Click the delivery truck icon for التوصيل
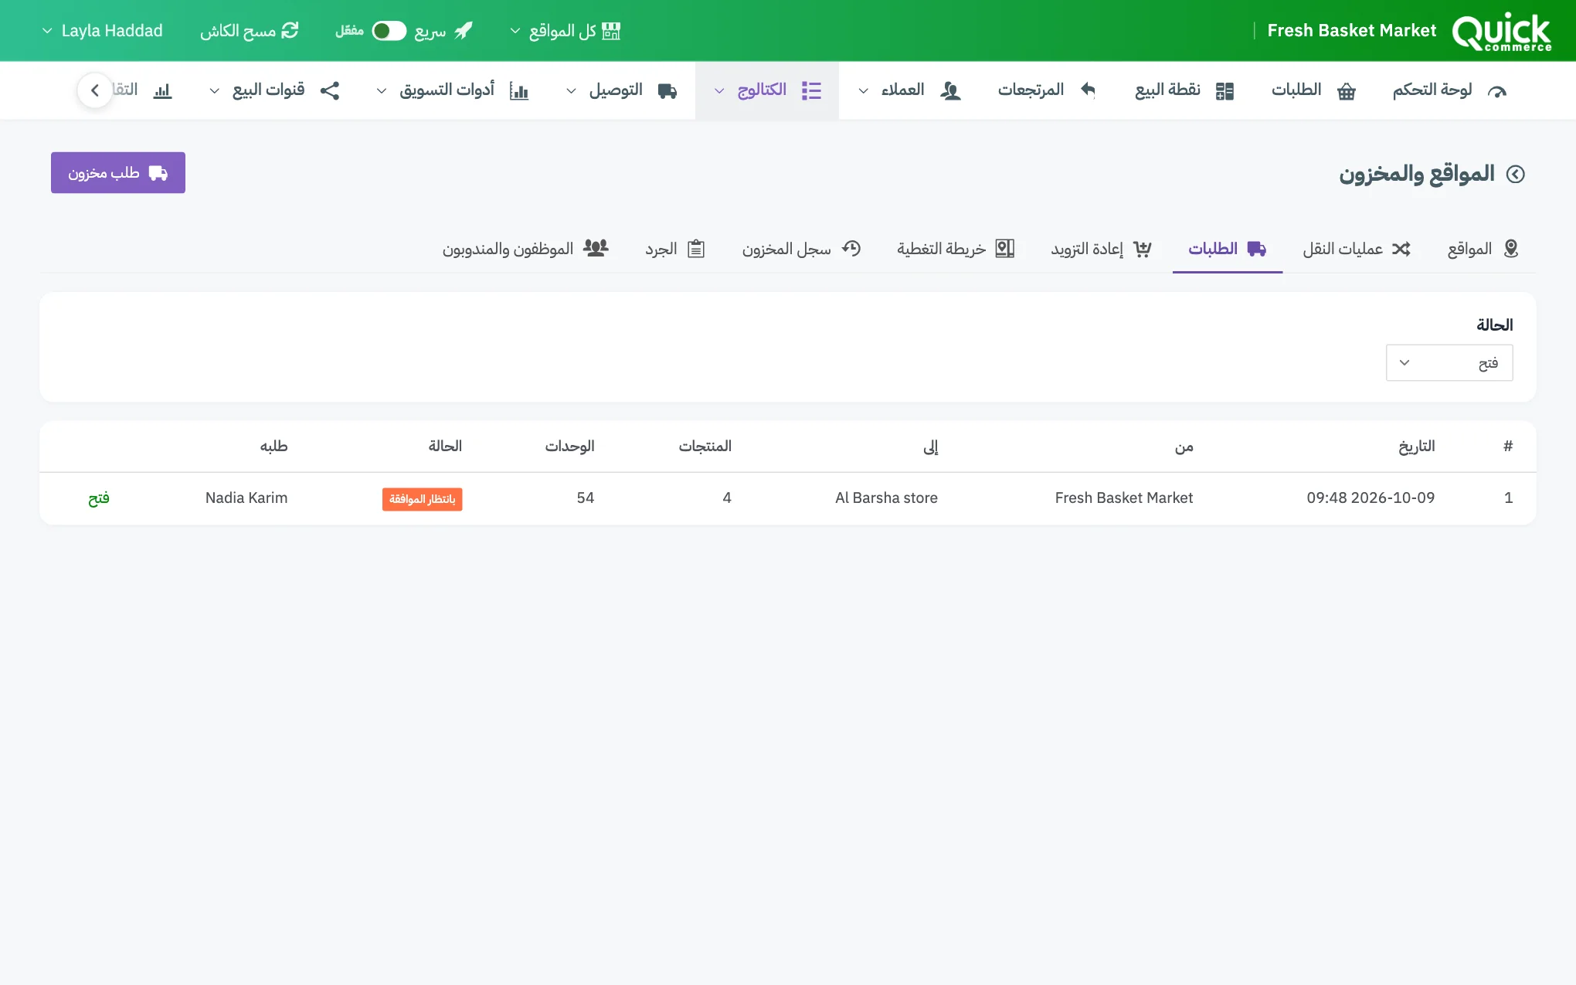Viewport: 1576px width, 985px height. tap(667, 91)
